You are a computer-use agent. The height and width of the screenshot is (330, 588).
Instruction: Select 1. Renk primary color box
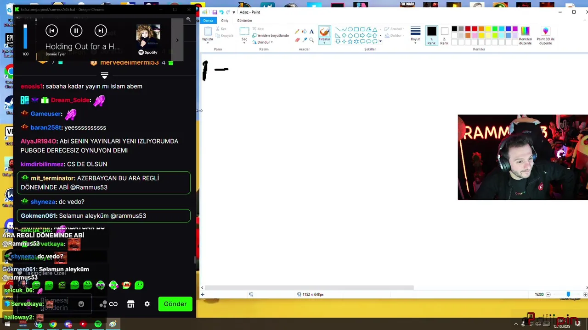point(431,35)
